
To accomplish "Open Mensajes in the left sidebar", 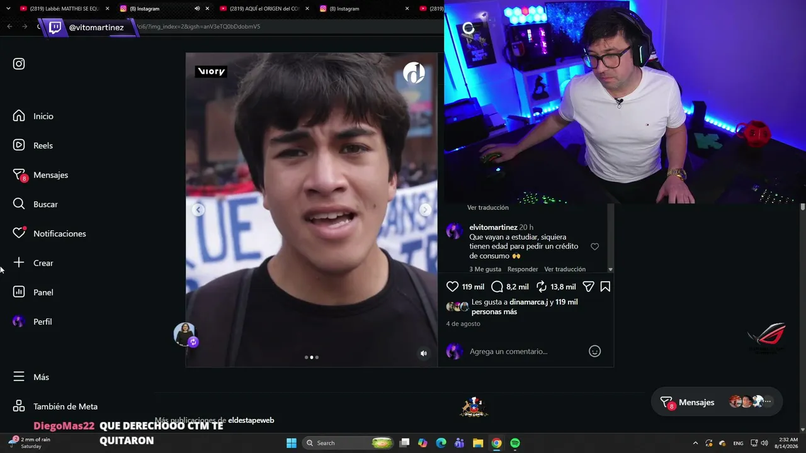I will point(40,175).
